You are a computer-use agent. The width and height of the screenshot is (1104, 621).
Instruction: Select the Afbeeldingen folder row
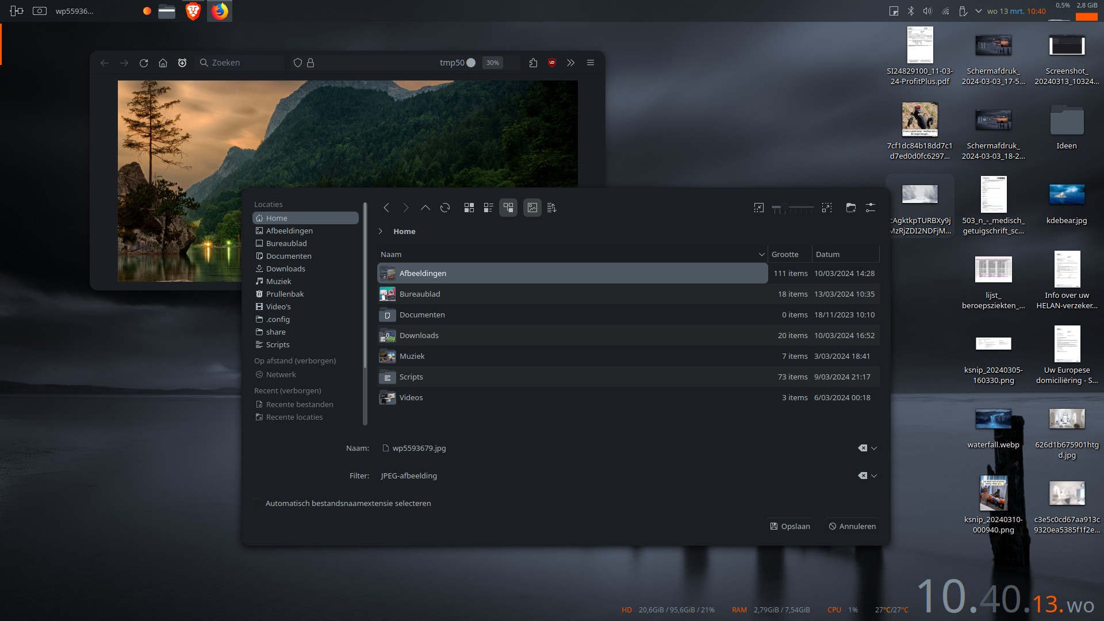click(x=628, y=273)
